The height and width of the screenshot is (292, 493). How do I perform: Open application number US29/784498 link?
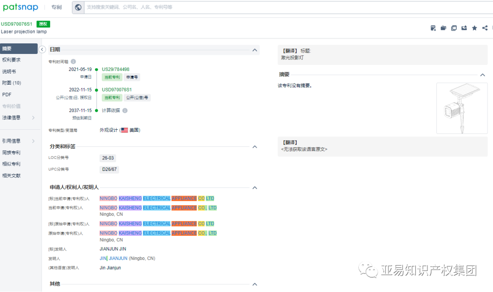coord(115,69)
